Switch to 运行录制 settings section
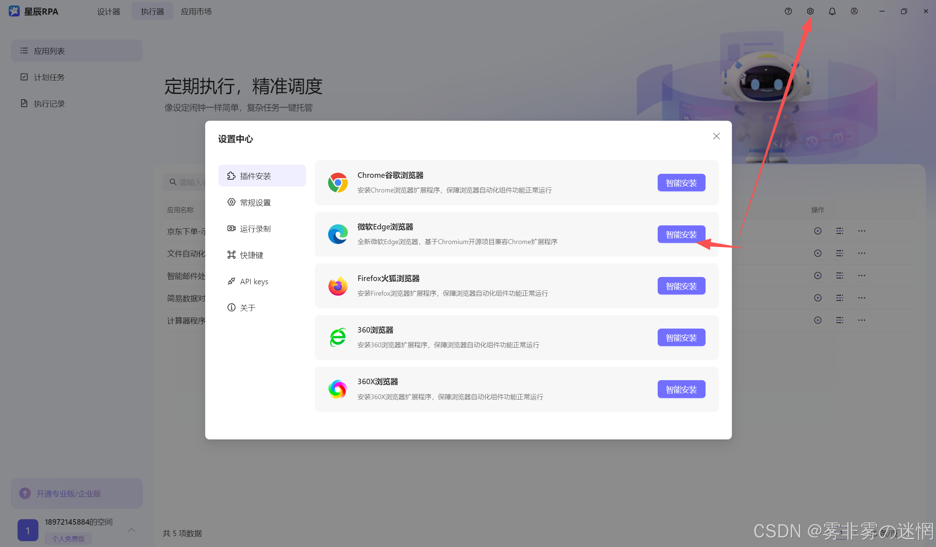 (x=255, y=229)
